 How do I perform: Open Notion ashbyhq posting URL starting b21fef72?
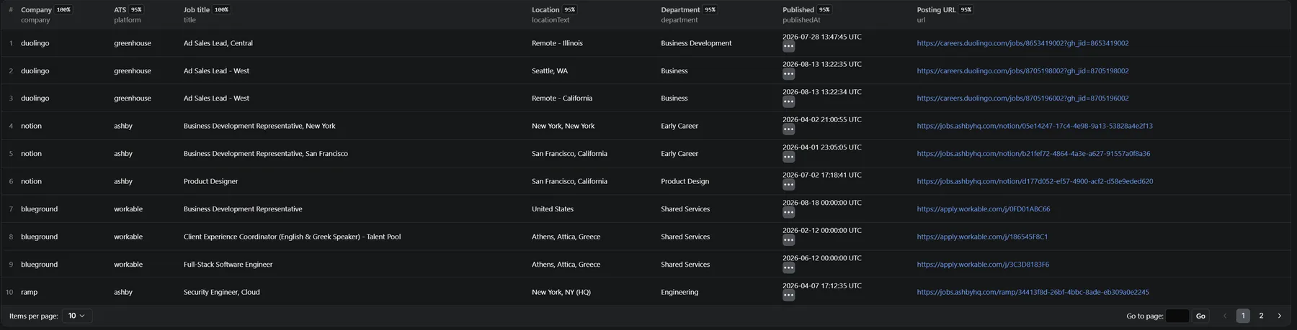pyautogui.click(x=1033, y=154)
